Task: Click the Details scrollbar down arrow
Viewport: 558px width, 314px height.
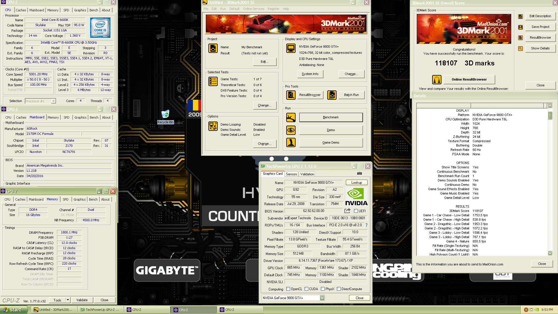Action: 550,253
